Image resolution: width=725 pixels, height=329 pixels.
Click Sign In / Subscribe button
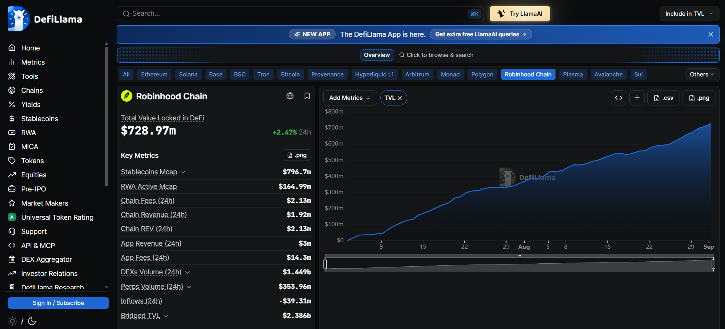coord(58,303)
